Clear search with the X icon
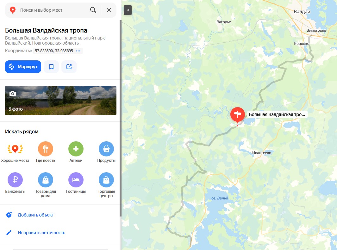The width and height of the screenshot is (337, 250). pyautogui.click(x=109, y=10)
